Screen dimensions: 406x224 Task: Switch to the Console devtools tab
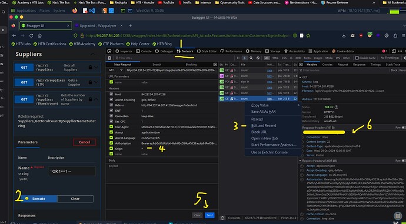[144, 51]
